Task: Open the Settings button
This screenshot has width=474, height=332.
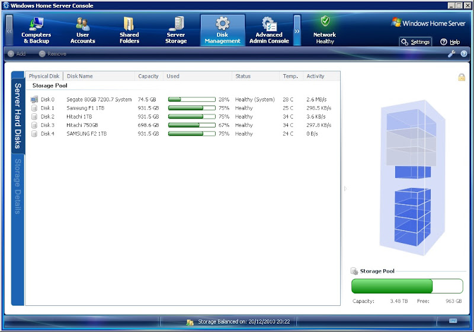Action: 416,42
